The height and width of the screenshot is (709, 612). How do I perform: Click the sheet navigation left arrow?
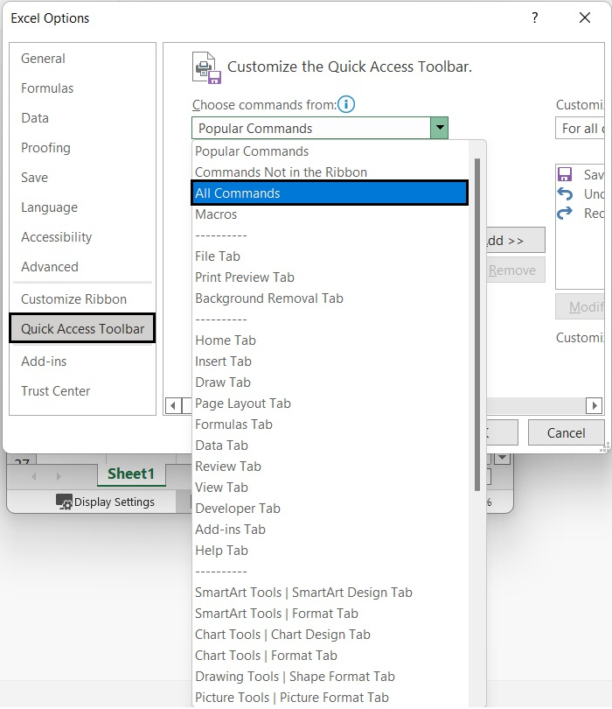pos(34,476)
